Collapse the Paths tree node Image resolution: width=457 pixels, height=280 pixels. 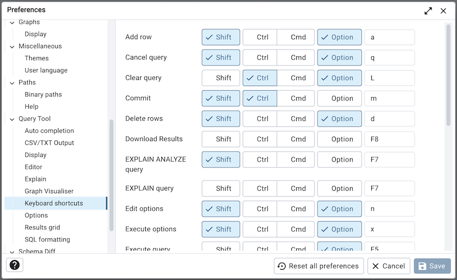[12, 83]
